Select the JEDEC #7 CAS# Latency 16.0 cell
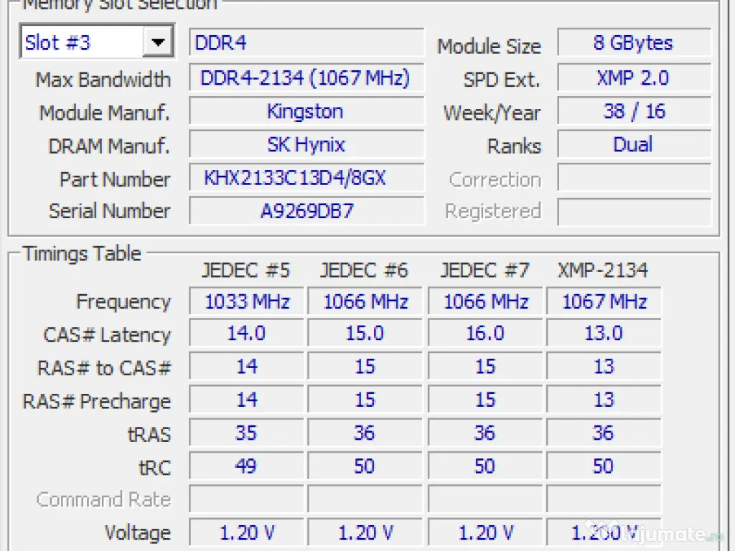Image resolution: width=735 pixels, height=551 pixels. pyautogui.click(x=485, y=334)
